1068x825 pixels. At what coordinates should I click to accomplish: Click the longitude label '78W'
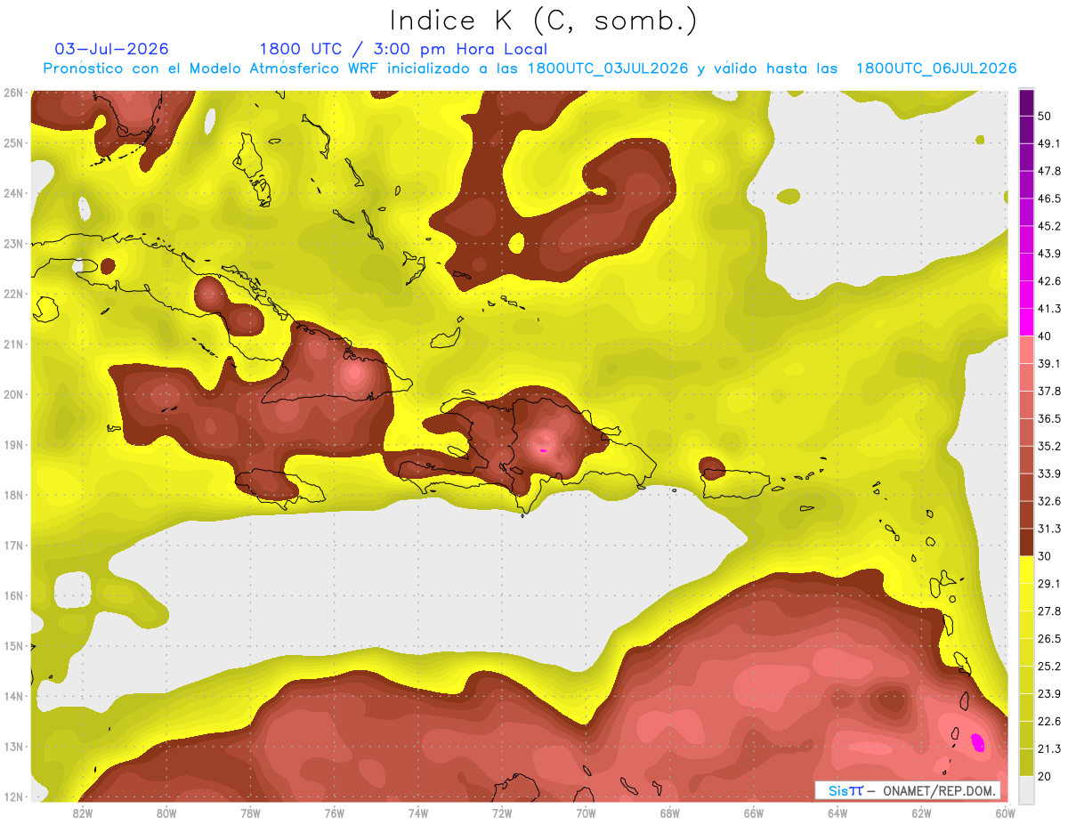[250, 813]
